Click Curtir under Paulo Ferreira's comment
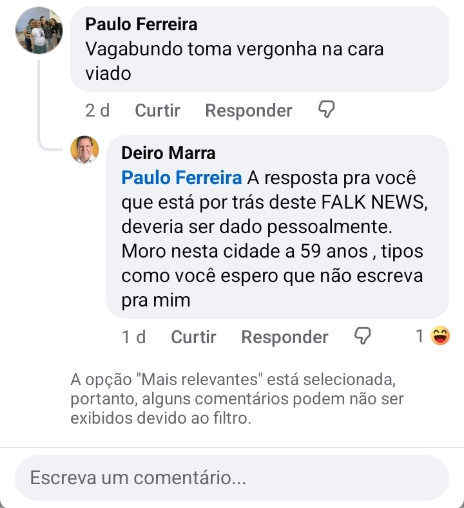The width and height of the screenshot is (464, 508). (157, 111)
